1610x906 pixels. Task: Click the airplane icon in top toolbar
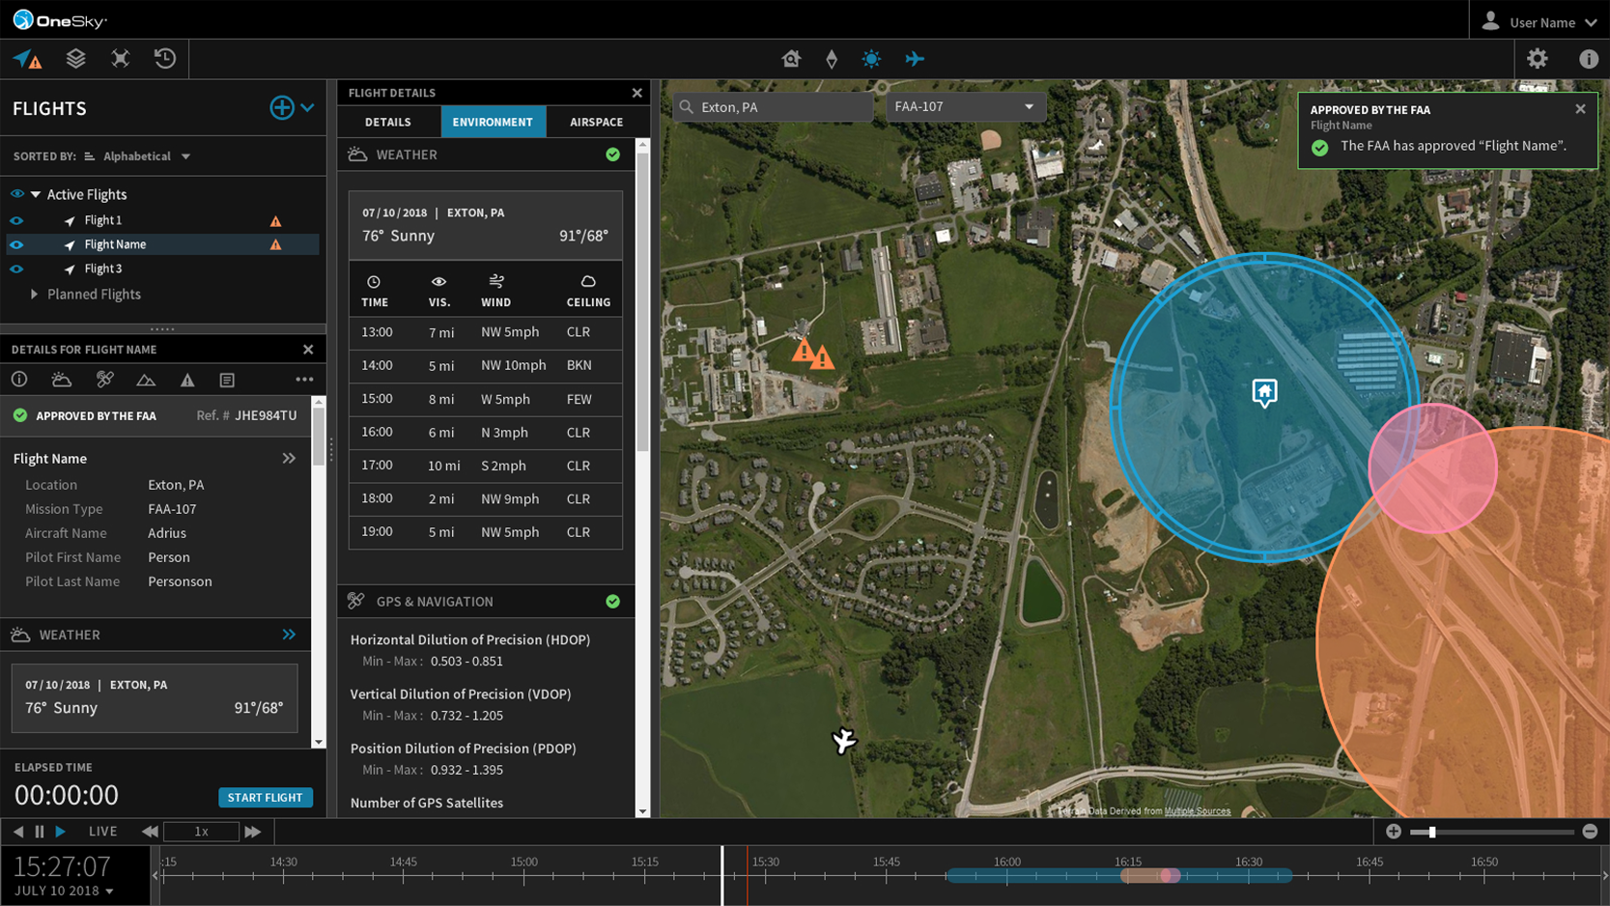(x=915, y=59)
